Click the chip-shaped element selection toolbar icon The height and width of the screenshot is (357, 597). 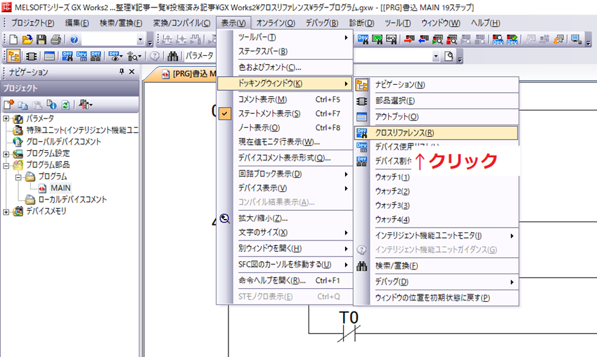coord(31,57)
